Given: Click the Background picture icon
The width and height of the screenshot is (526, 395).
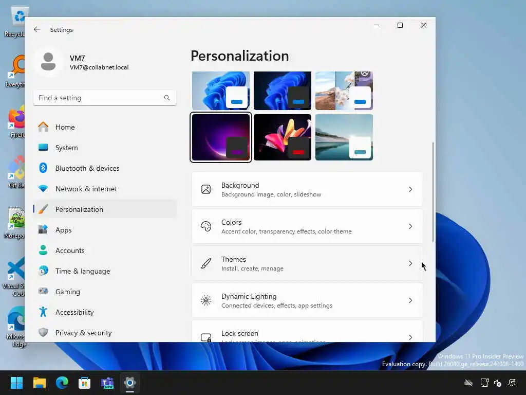Looking at the screenshot, I should tap(206, 189).
